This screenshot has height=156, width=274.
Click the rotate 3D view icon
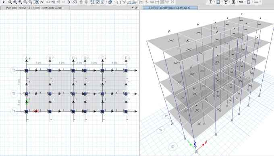point(68,2)
